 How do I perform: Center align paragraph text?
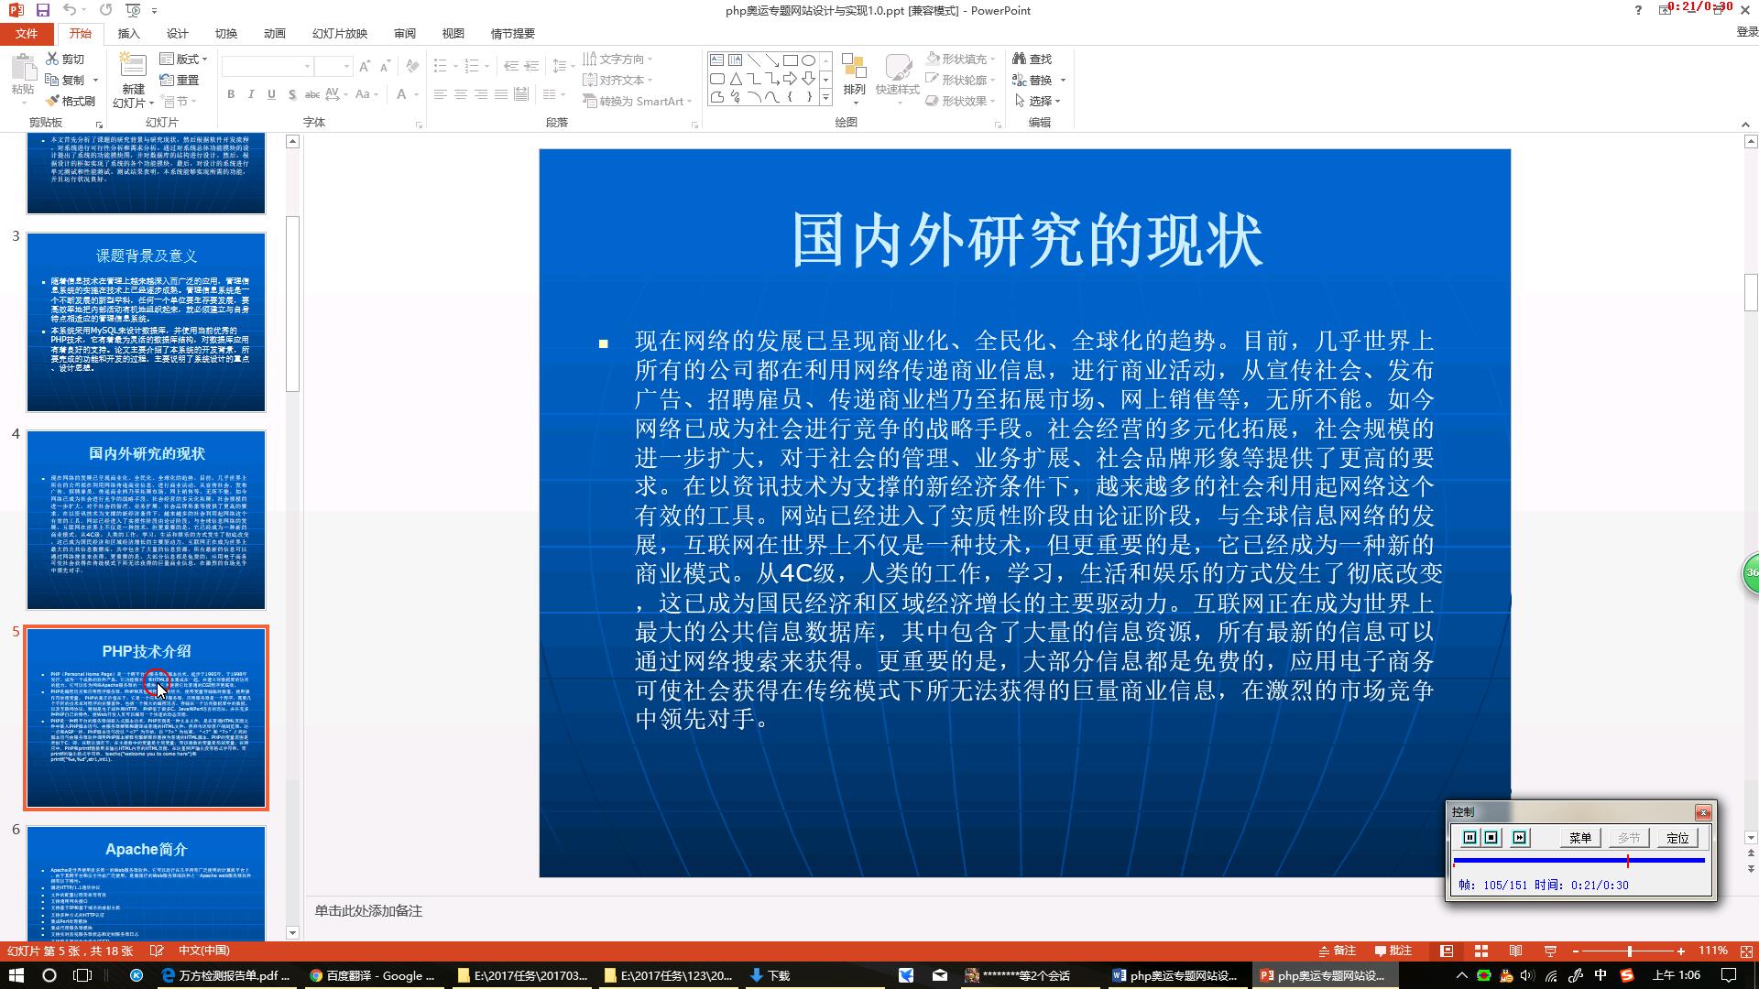pyautogui.click(x=461, y=93)
